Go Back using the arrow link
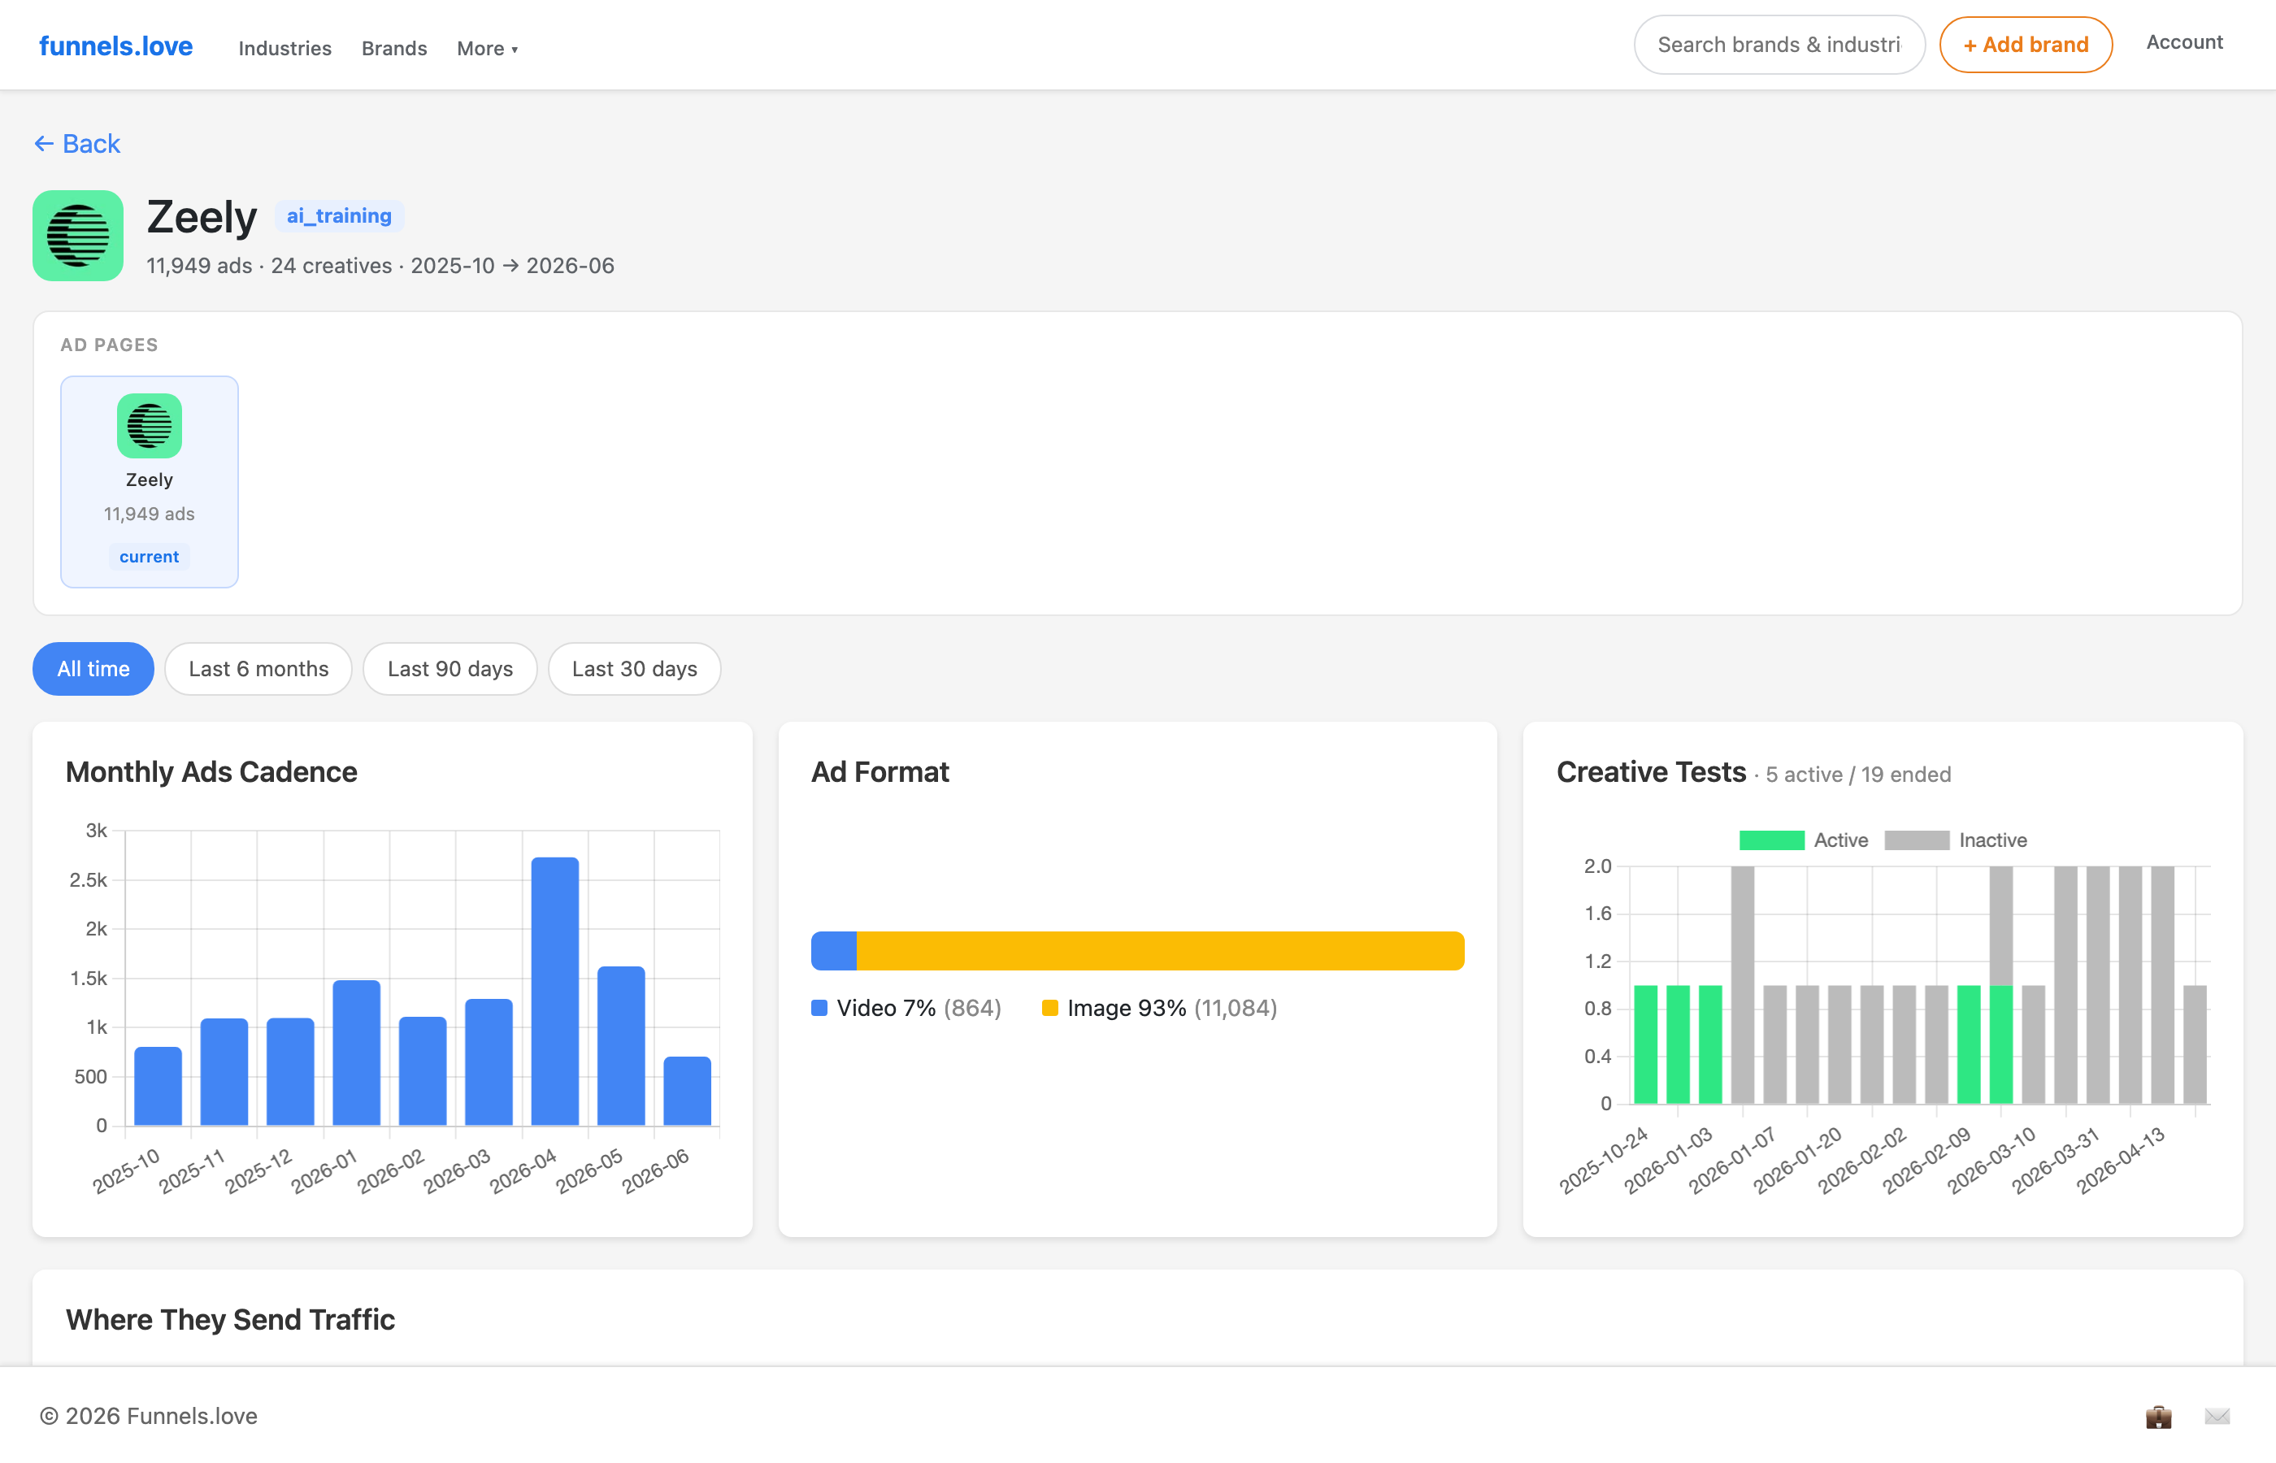Screen dimensions: 2276x1463 pyautogui.click(x=77, y=143)
